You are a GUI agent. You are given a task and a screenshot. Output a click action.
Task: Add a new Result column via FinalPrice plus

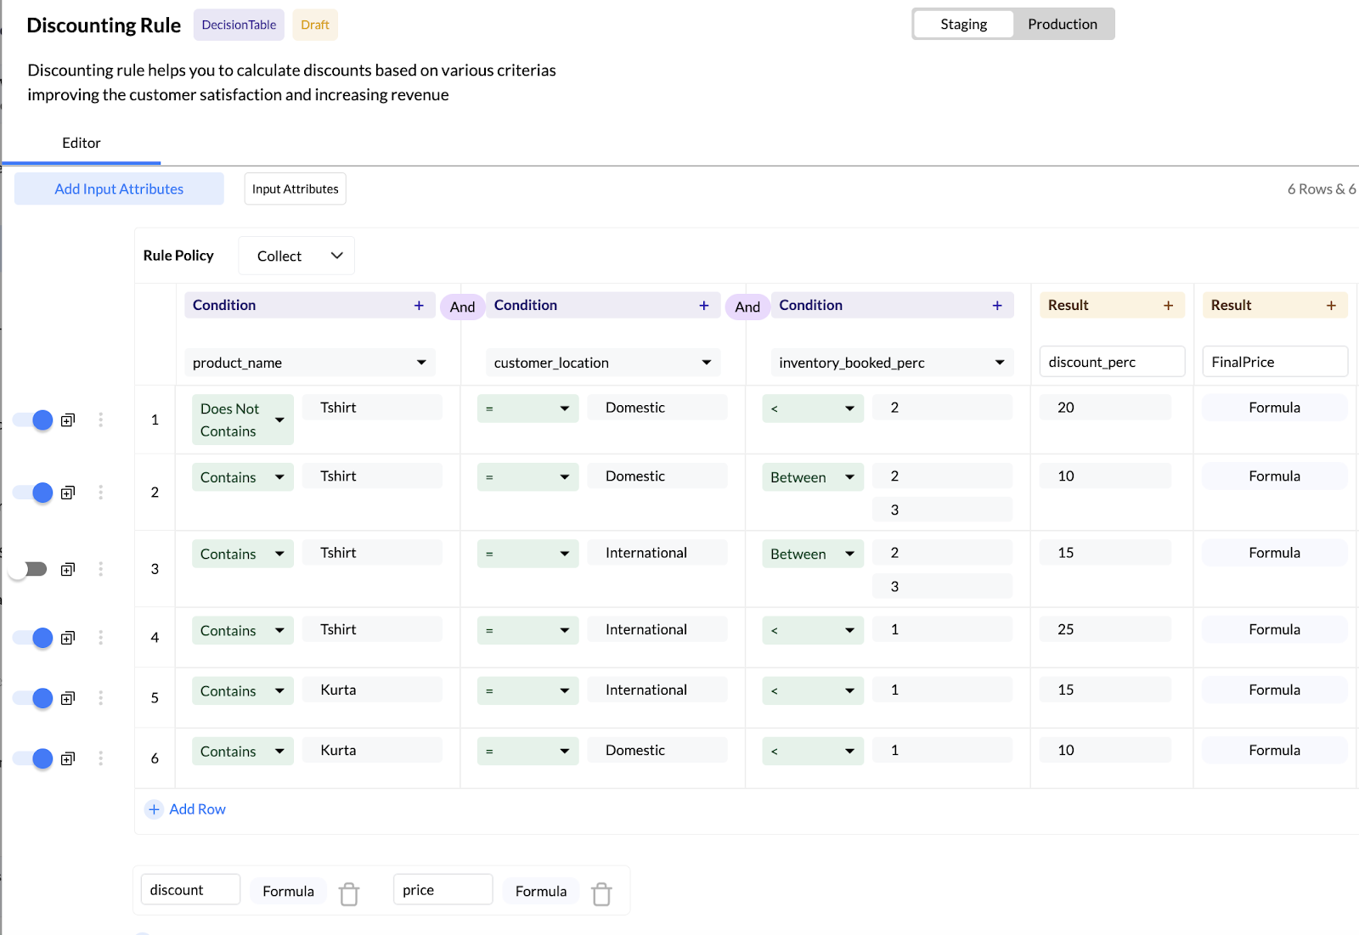click(1331, 306)
